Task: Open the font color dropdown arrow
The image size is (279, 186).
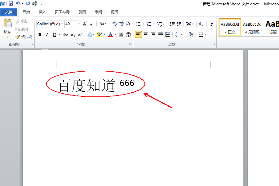Action: (x=116, y=35)
